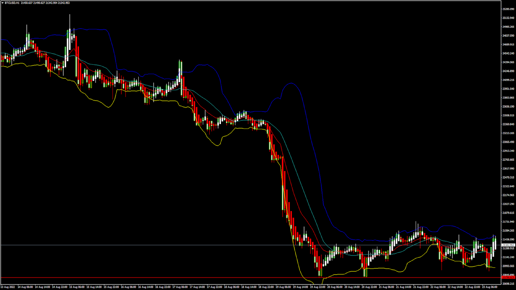516x290 pixels.
Task: Click the 24394.565 price axis label
Action: tap(509, 62)
